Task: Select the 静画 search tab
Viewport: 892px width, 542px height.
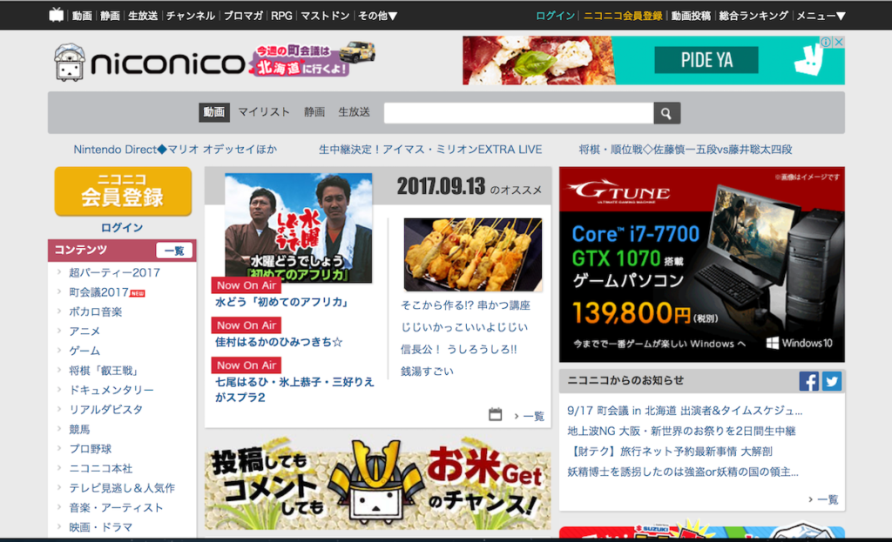Action: [314, 112]
